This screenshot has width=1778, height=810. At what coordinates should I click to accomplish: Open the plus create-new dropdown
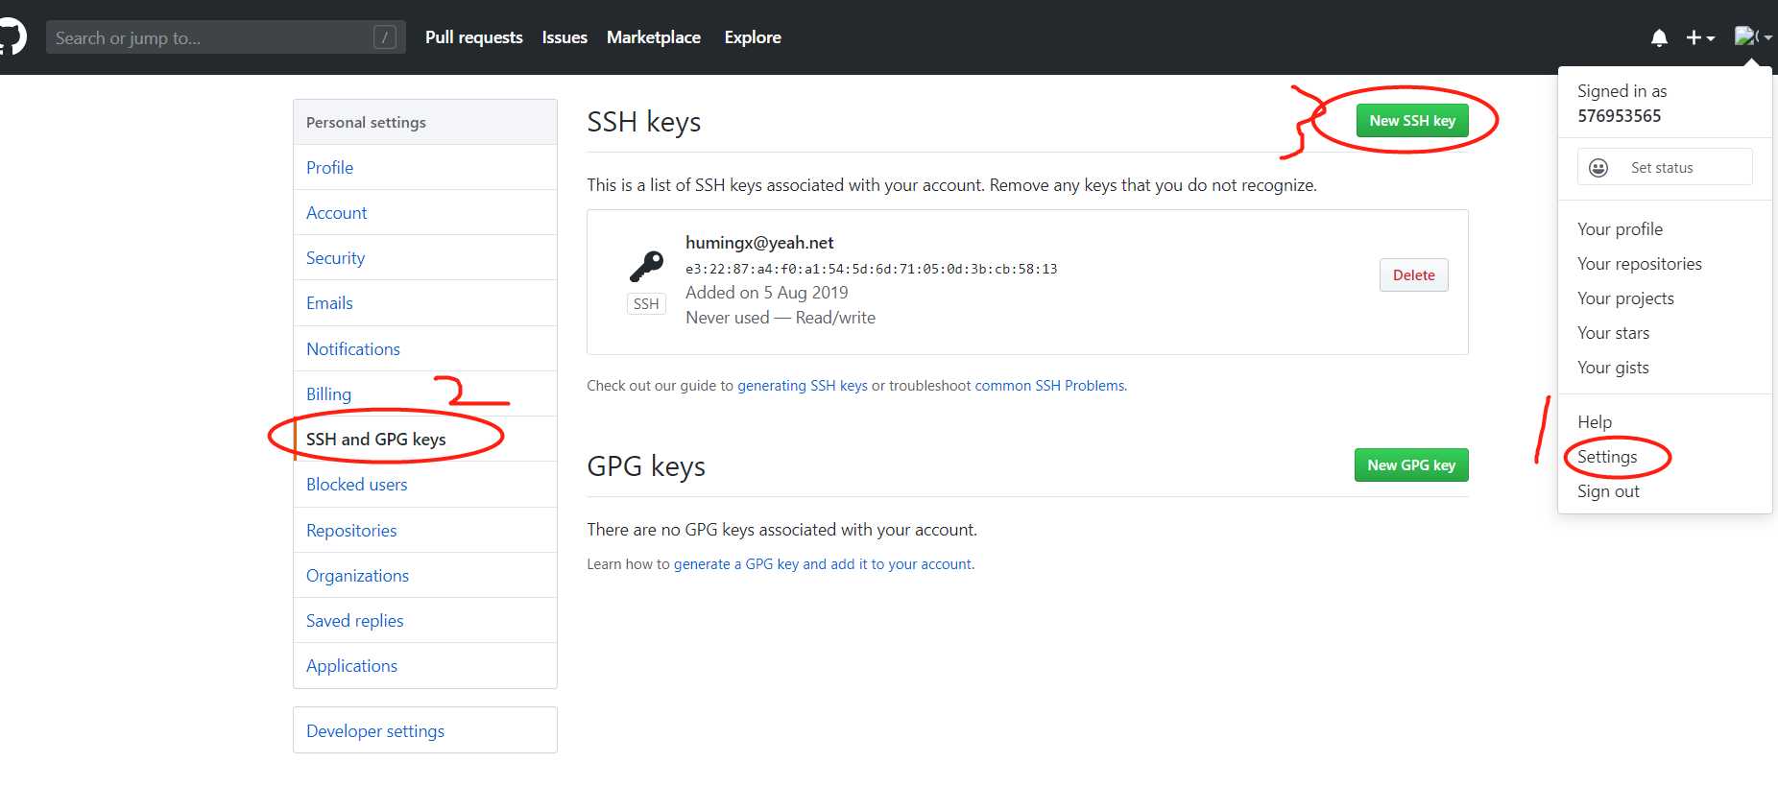click(x=1699, y=37)
